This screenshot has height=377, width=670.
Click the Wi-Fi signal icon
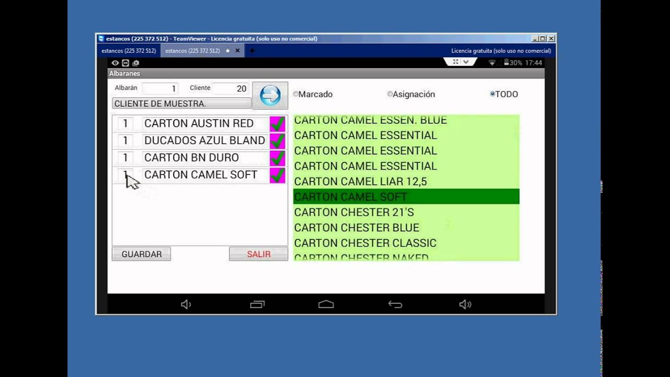pyautogui.click(x=492, y=63)
